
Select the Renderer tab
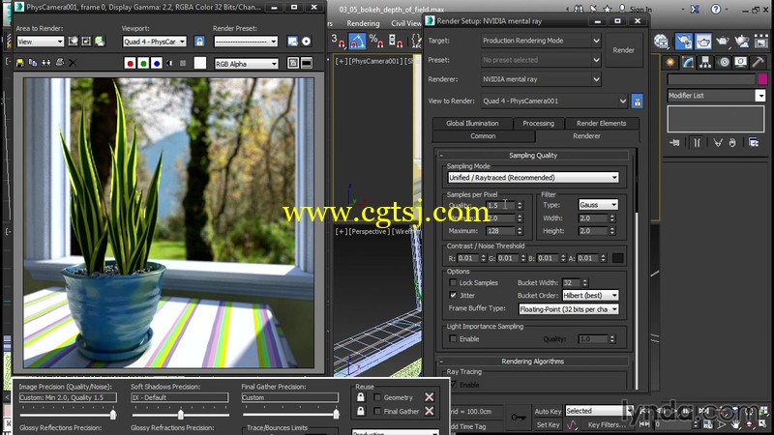[x=586, y=136]
